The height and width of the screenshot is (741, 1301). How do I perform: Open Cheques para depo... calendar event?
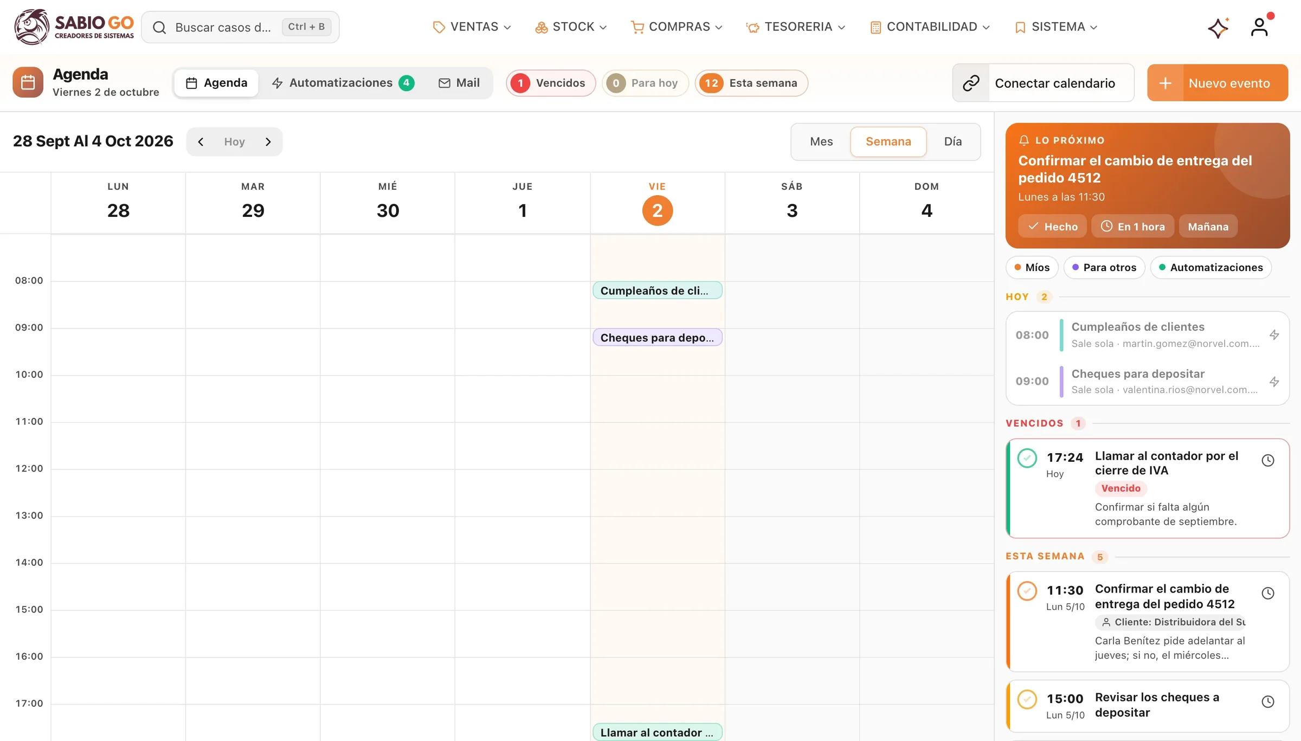(x=657, y=338)
